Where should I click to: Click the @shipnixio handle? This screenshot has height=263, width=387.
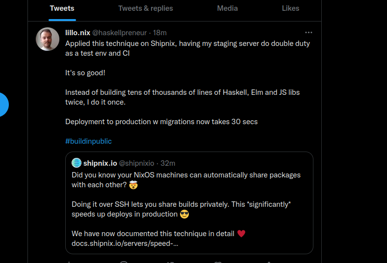pos(136,163)
